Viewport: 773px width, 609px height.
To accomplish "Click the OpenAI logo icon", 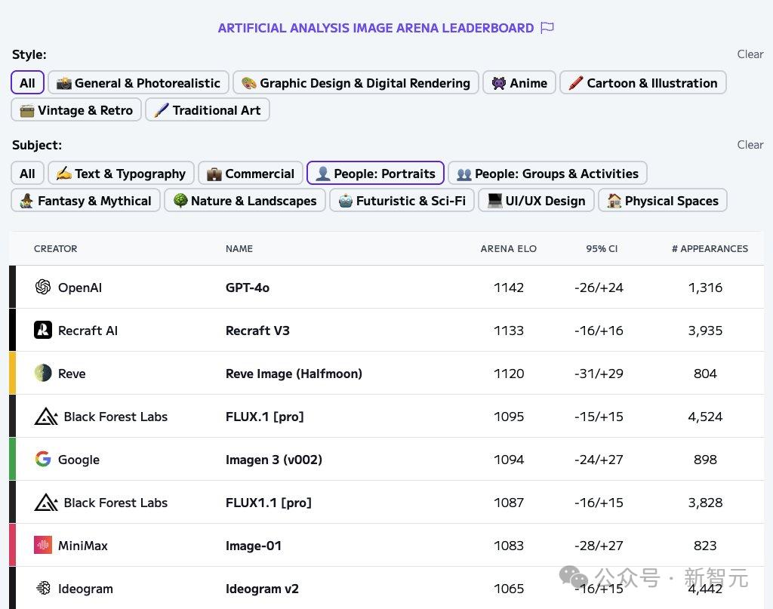I will 43,287.
